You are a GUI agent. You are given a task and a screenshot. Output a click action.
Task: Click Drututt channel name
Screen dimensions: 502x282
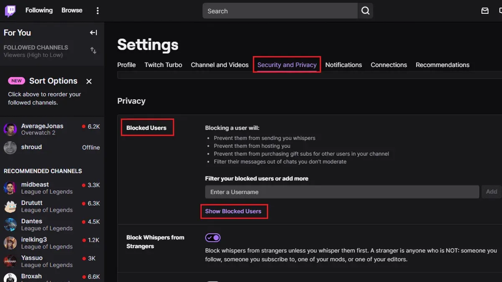(32, 203)
